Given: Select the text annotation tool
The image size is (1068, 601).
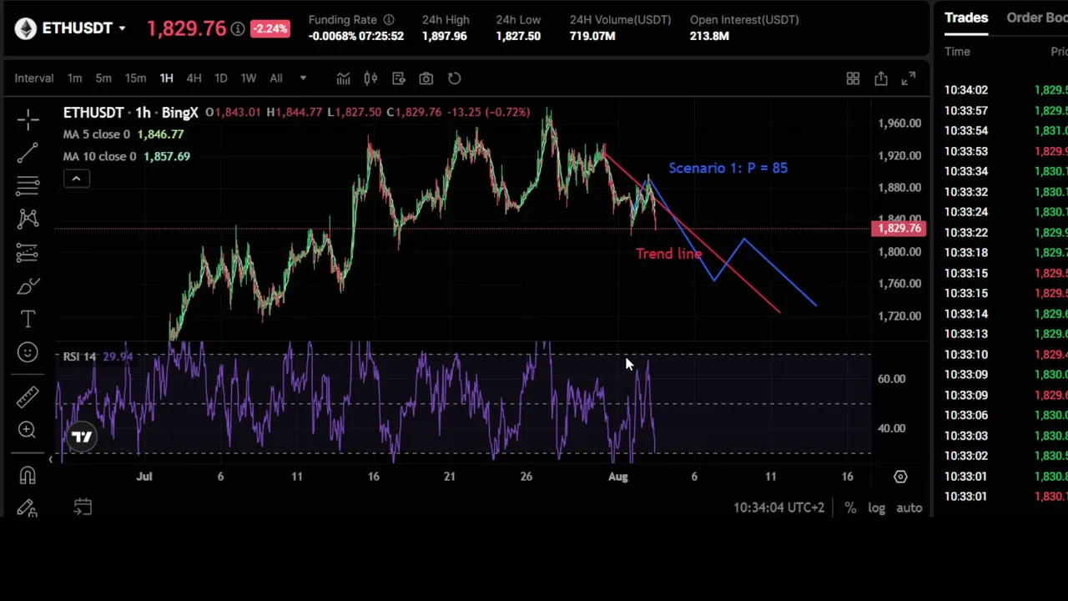Looking at the screenshot, I should [28, 319].
